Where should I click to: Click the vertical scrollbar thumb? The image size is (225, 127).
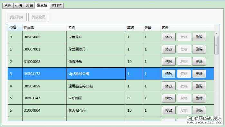[216, 45]
